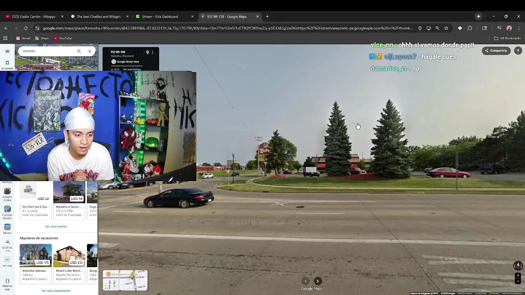525x295 pixels.
Task: Rotate view using the compass control
Action: [x=518, y=265]
